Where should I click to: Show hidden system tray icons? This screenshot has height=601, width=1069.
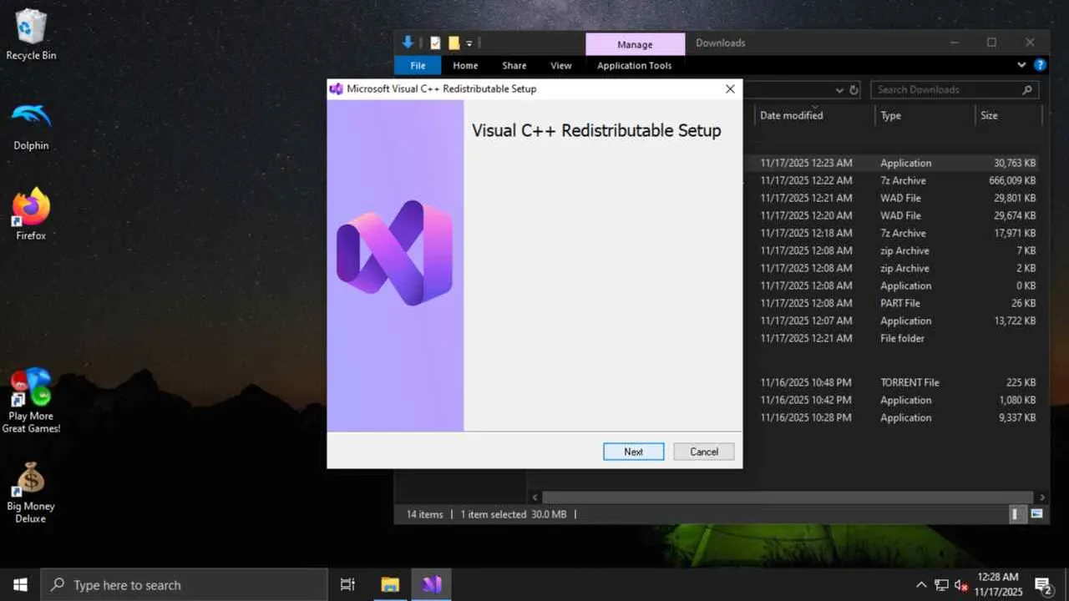tap(921, 584)
